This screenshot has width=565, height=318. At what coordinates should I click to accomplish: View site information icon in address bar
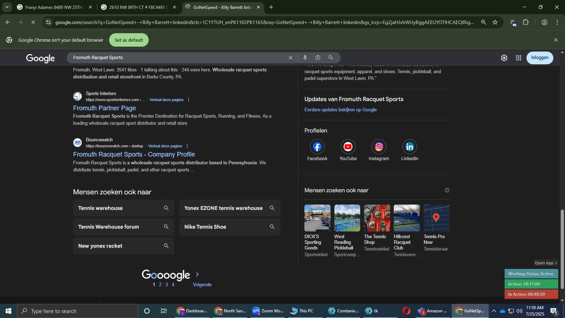click(48, 22)
